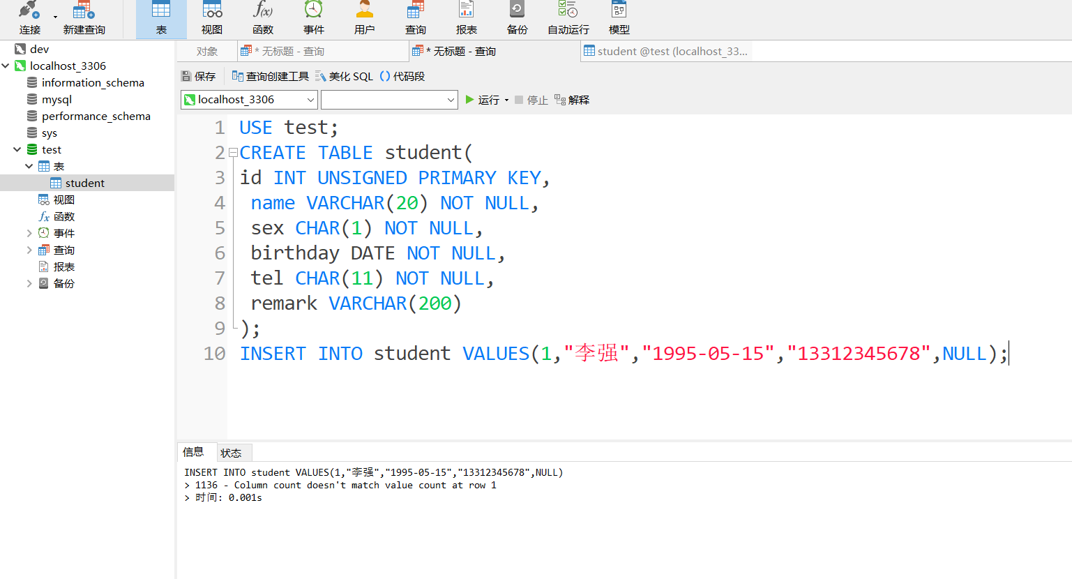1072x579 pixels.
Task: Click the 新建查询 new query icon
Action: coord(84,18)
